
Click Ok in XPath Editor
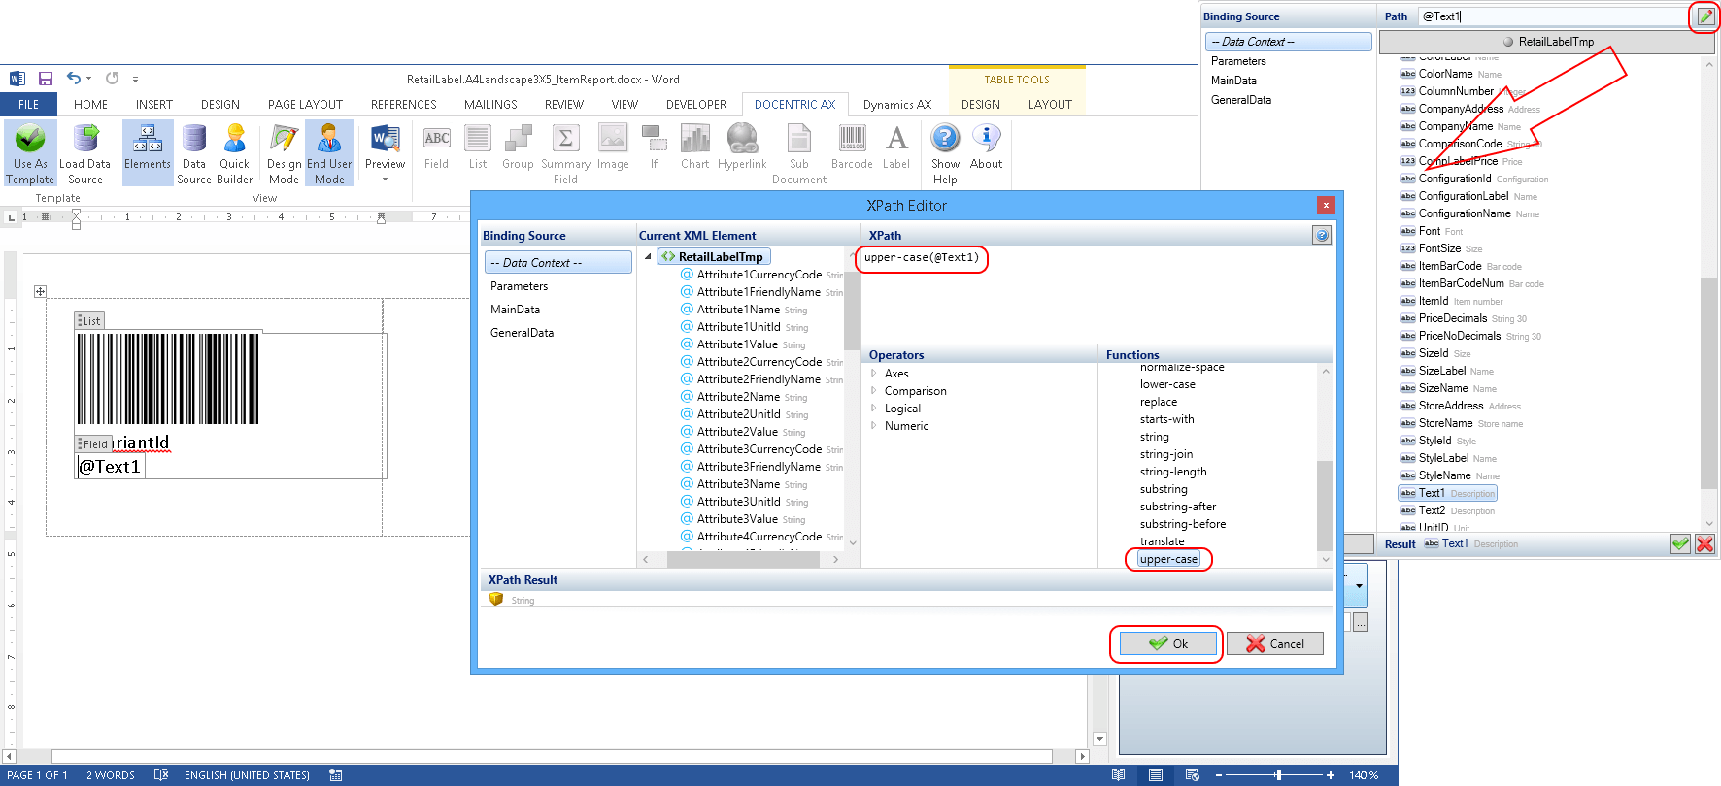[1167, 643]
